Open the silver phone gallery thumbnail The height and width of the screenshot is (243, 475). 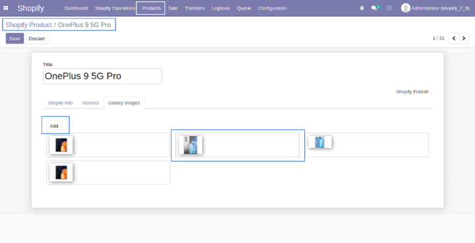tap(191, 145)
